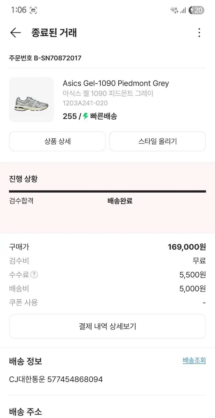Image resolution: width=215 pixels, height=418 pixels.
Task: Switch to the 스타일 올리기 tab
Action: (x=157, y=141)
